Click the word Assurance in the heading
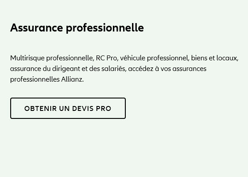248x177 pixels. (36, 28)
